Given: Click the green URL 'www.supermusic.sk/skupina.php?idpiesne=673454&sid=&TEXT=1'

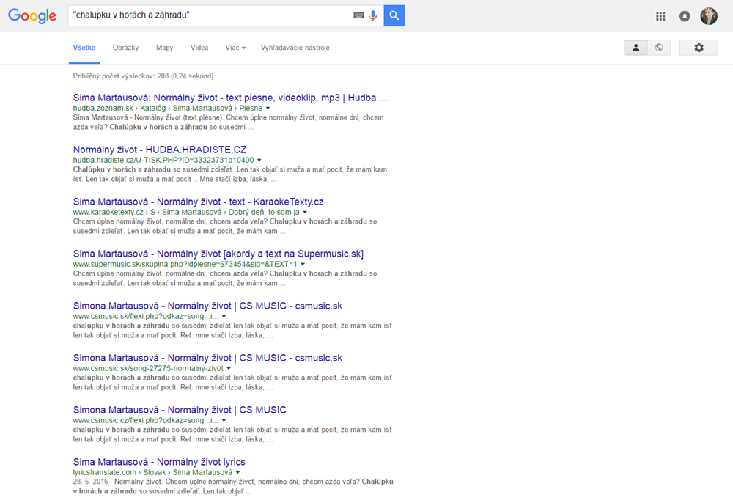Looking at the screenshot, I should click(x=185, y=264).
